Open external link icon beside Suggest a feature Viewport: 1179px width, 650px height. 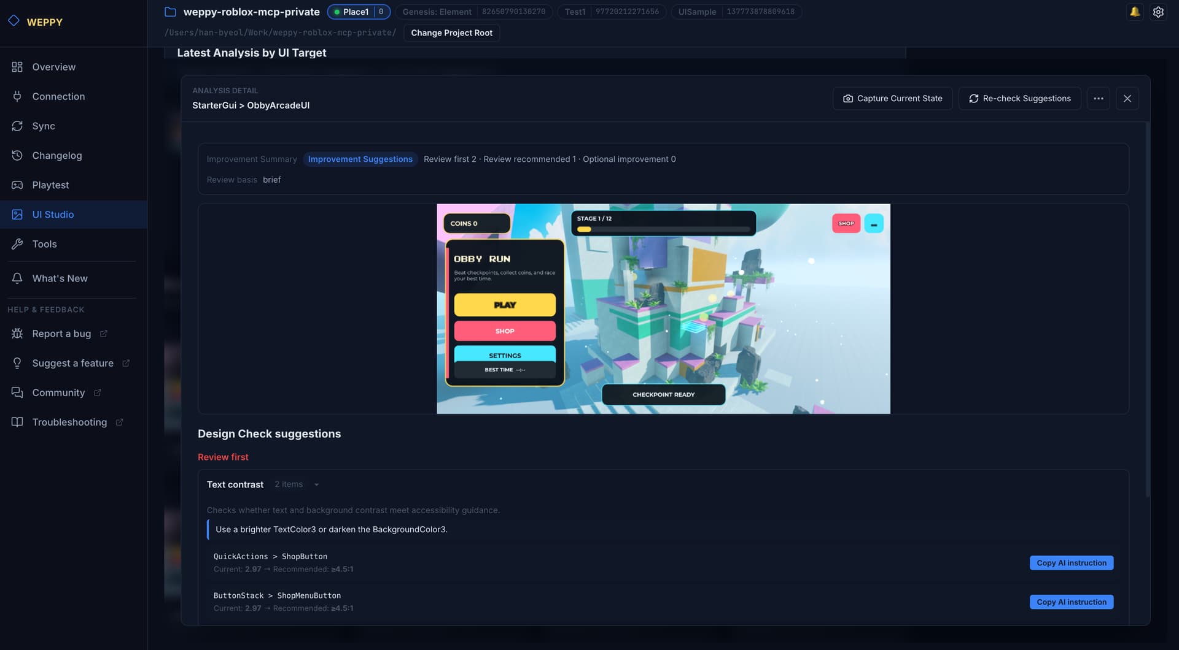tap(126, 363)
